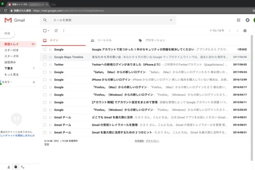Screen dimensions: 255x170
Task: Go to the newer messages page arrow
Action: [x=230, y=31]
